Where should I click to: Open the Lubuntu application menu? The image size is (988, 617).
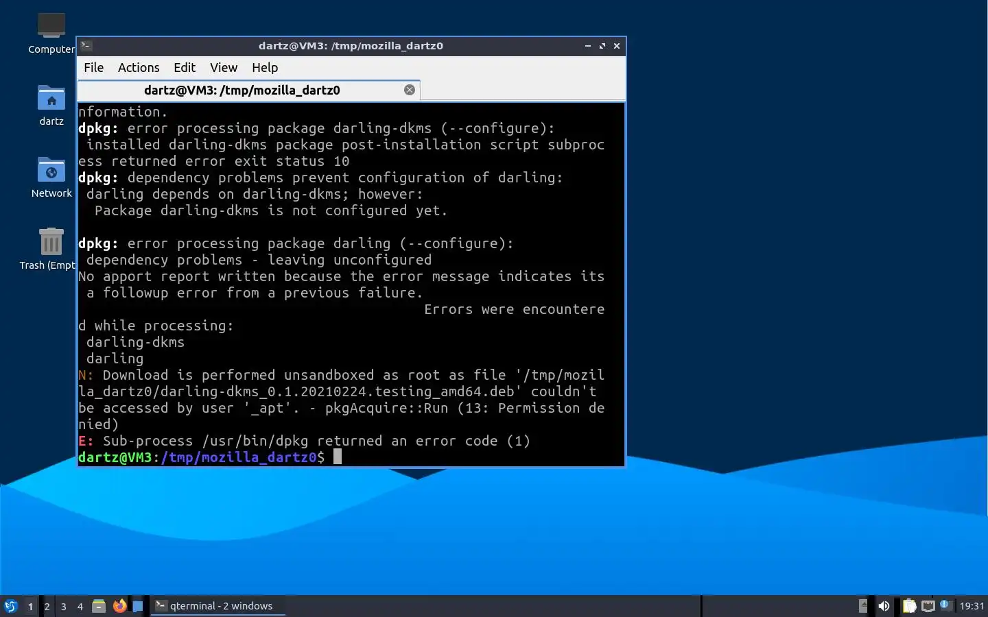pyautogui.click(x=11, y=606)
